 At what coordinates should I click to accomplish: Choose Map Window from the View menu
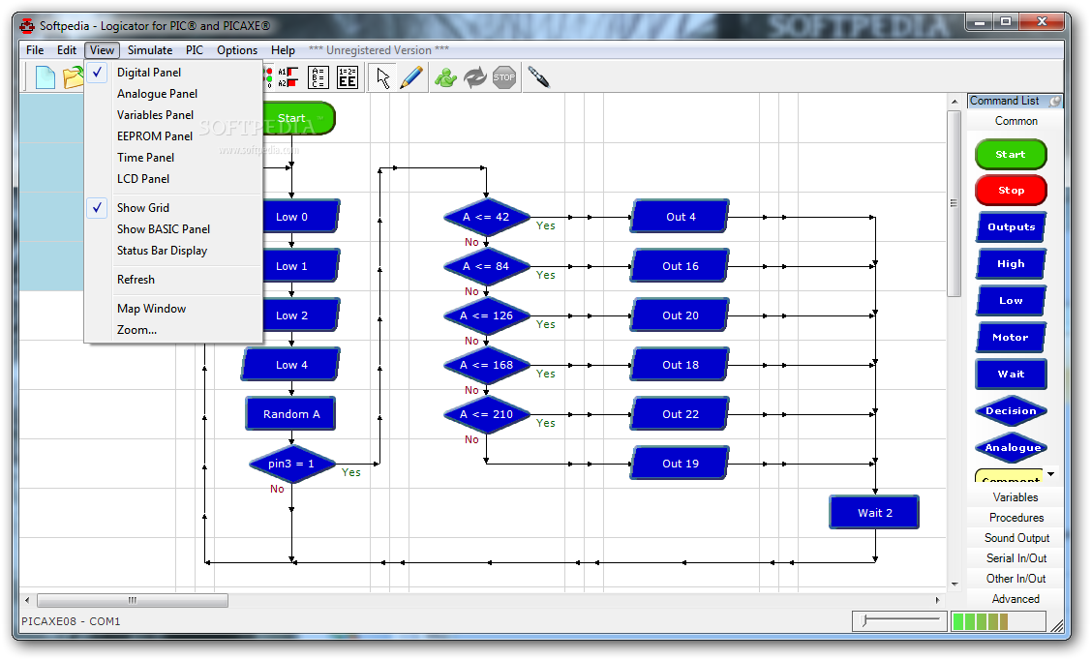tap(173, 309)
